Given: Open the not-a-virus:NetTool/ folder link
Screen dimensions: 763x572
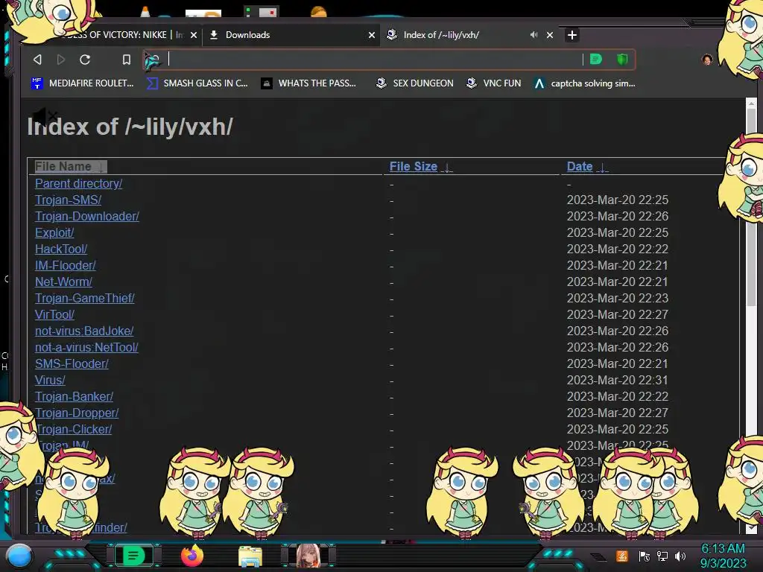Looking at the screenshot, I should point(86,347).
